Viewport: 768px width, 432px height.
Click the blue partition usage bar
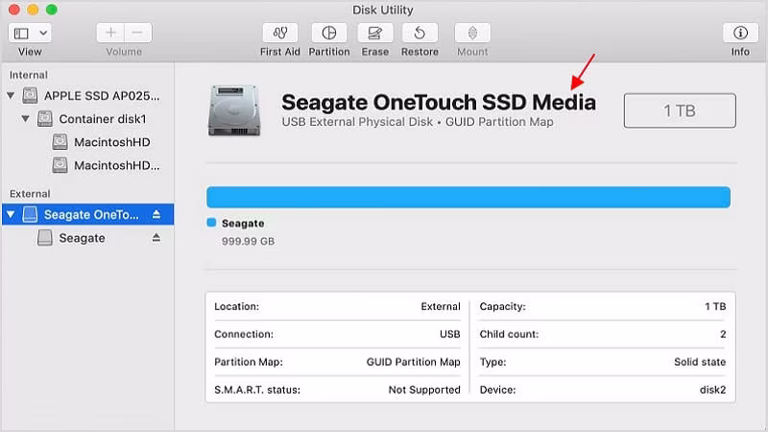click(x=468, y=197)
